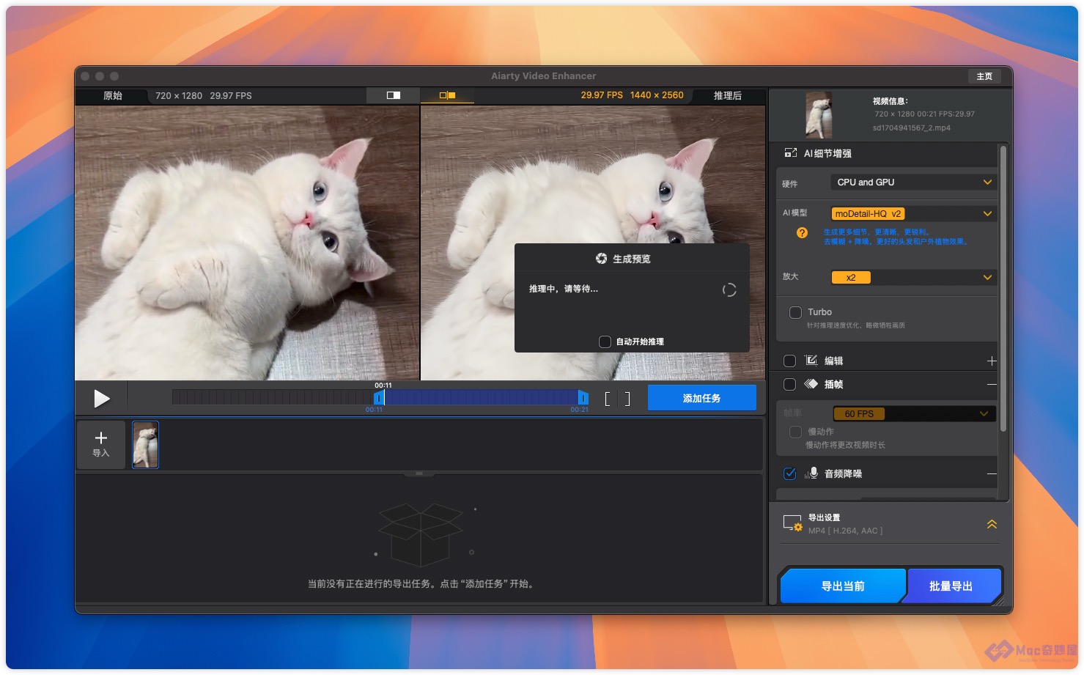1084x675 pixels.
Task: Play the video with the play button
Action: click(x=102, y=398)
